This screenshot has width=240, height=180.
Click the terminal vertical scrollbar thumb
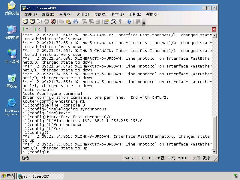point(214,133)
